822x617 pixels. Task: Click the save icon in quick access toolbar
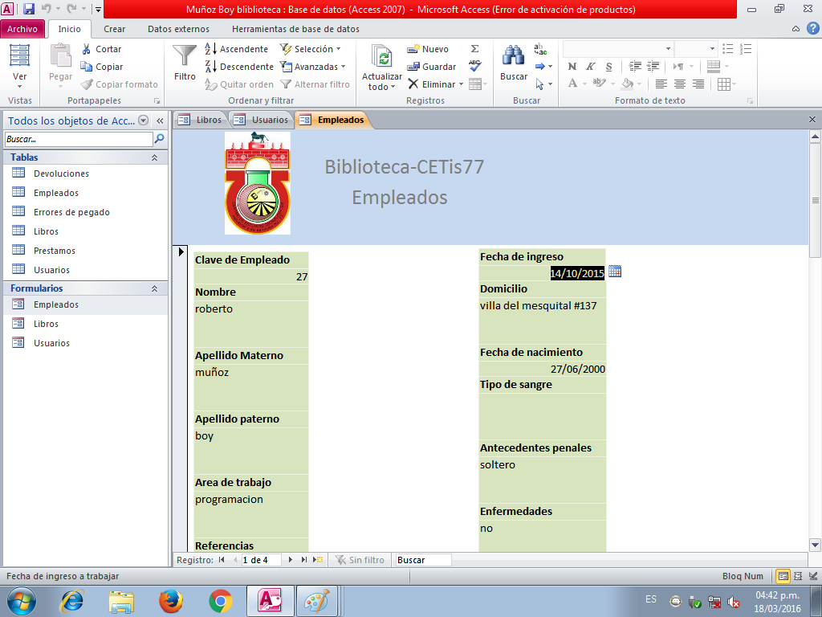tap(29, 9)
